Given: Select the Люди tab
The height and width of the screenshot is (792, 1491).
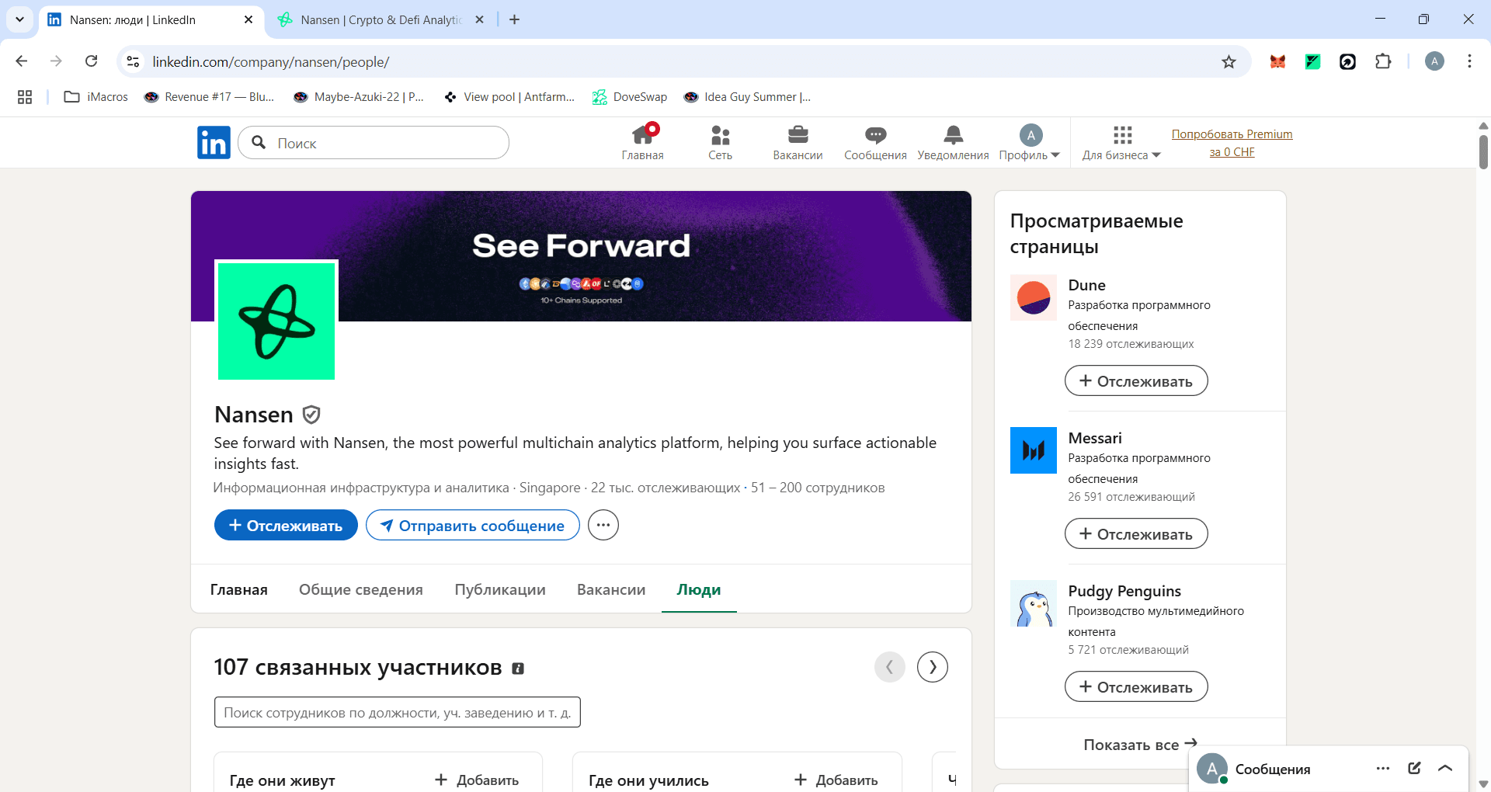Looking at the screenshot, I should pyautogui.click(x=699, y=590).
